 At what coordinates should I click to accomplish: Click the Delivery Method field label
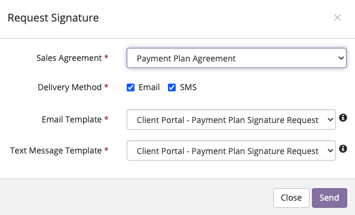point(69,87)
